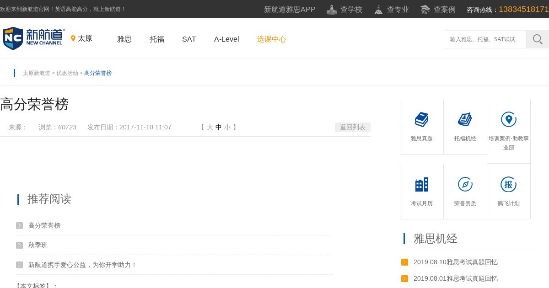Click the 新航道雅思APP link
This screenshot has height=288, width=549.
tap(290, 10)
